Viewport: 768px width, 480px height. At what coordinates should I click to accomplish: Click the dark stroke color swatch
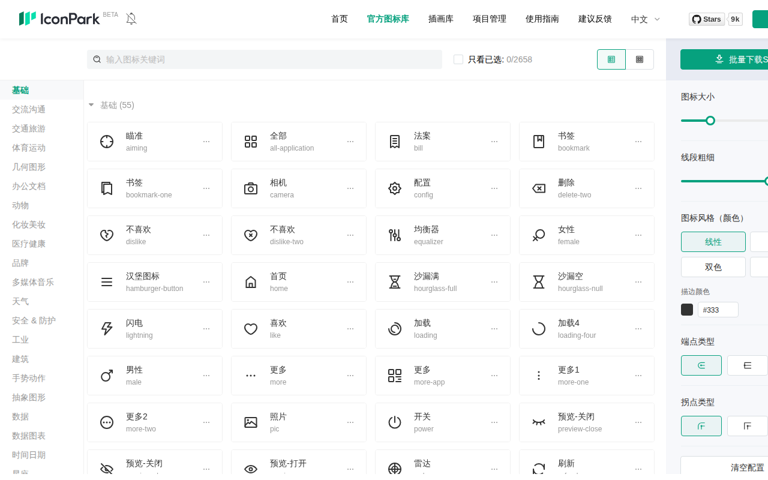click(687, 310)
